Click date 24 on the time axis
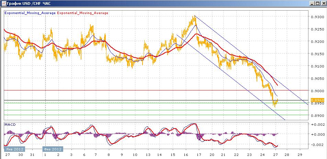This screenshot has width=327, height=159. (x=262, y=155)
